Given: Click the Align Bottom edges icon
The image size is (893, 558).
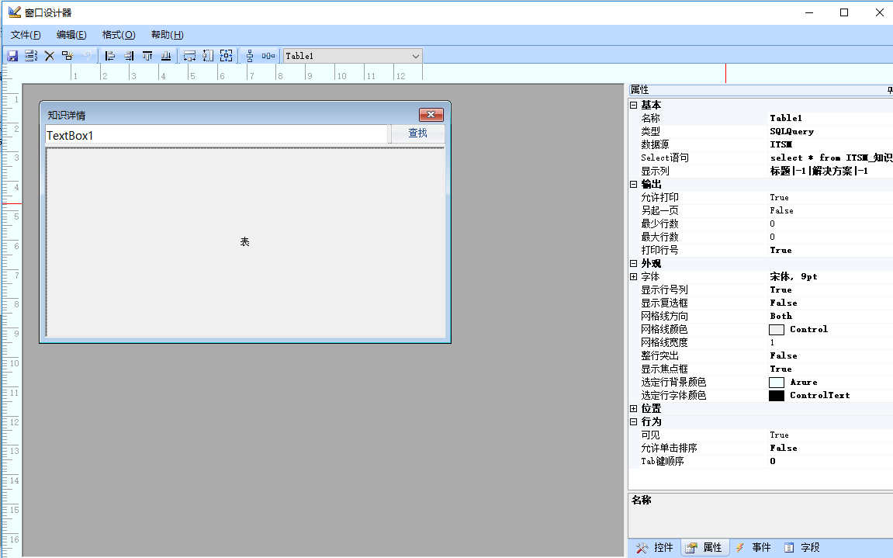Looking at the screenshot, I should (x=165, y=56).
